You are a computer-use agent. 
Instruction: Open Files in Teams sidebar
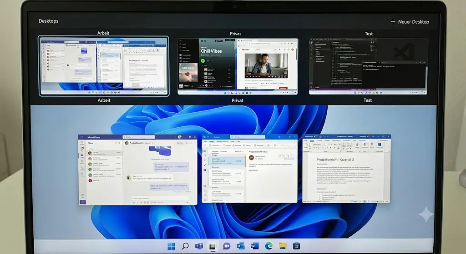(82, 174)
